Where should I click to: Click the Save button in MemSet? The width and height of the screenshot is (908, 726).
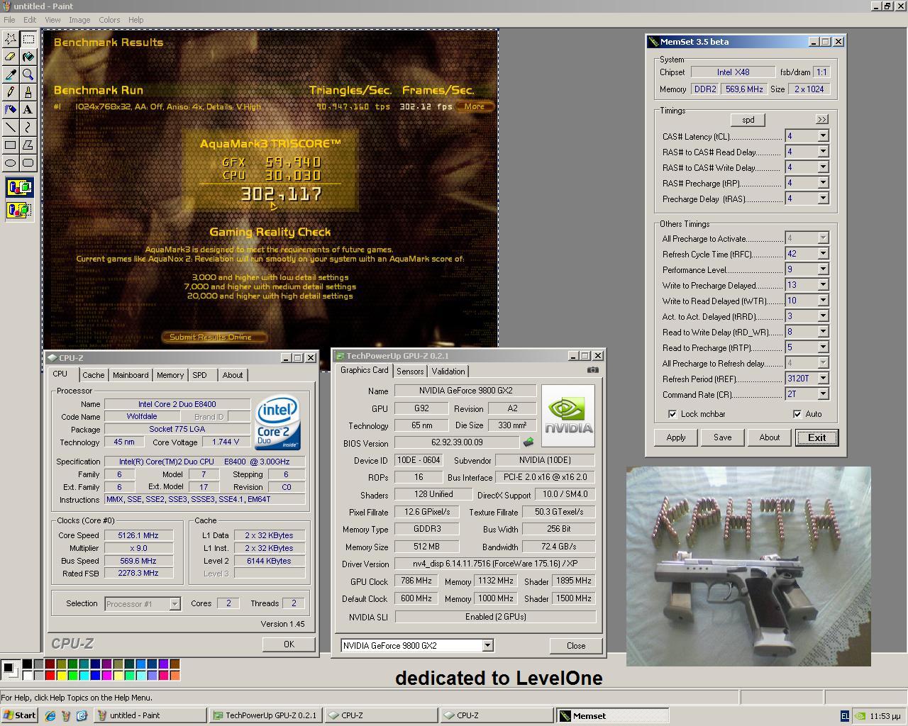722,437
